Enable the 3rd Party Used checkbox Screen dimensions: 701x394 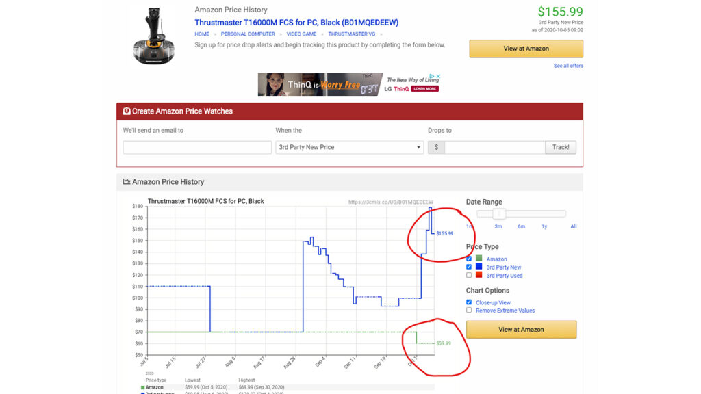pyautogui.click(x=468, y=275)
